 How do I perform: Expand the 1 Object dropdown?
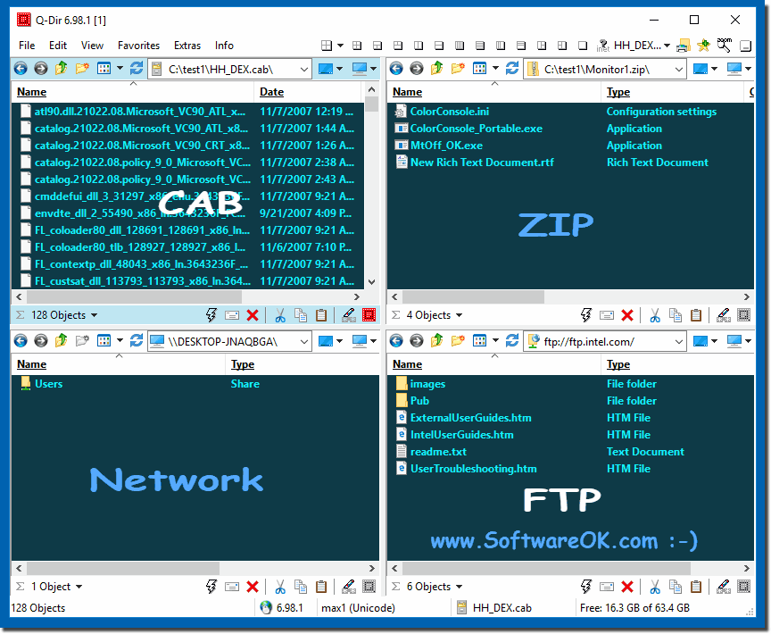79,587
